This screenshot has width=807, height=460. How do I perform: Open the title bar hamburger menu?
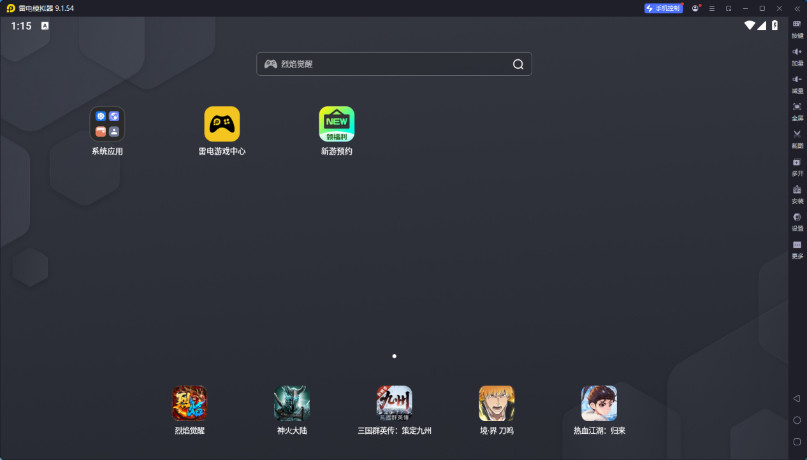(x=711, y=8)
